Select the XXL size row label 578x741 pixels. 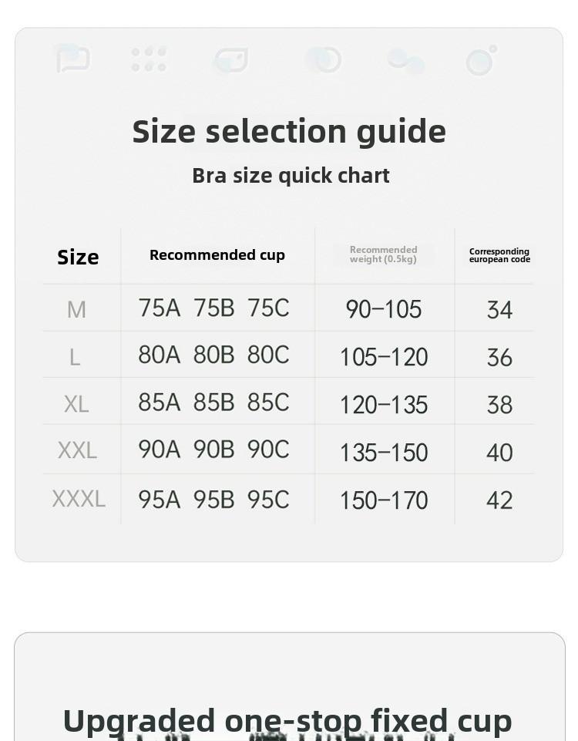pyautogui.click(x=77, y=450)
